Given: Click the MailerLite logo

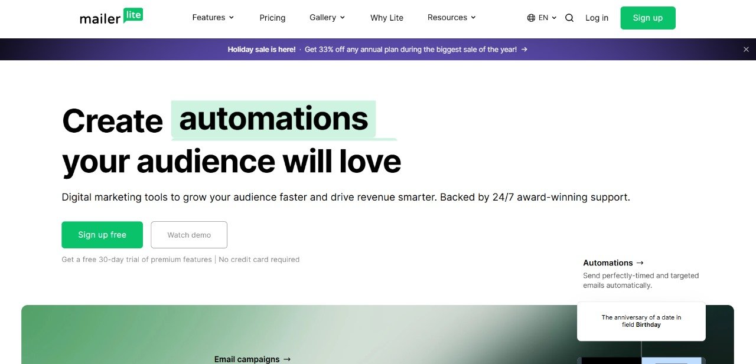Looking at the screenshot, I should click(x=112, y=17).
